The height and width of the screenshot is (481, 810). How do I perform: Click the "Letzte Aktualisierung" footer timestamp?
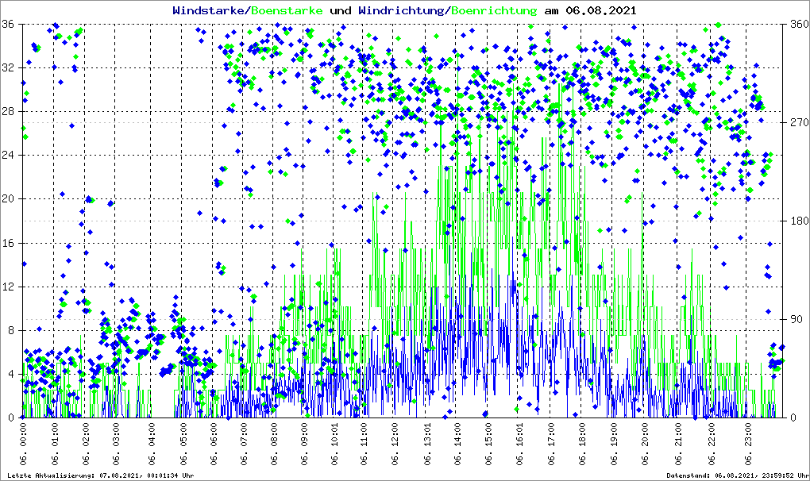click(100, 475)
